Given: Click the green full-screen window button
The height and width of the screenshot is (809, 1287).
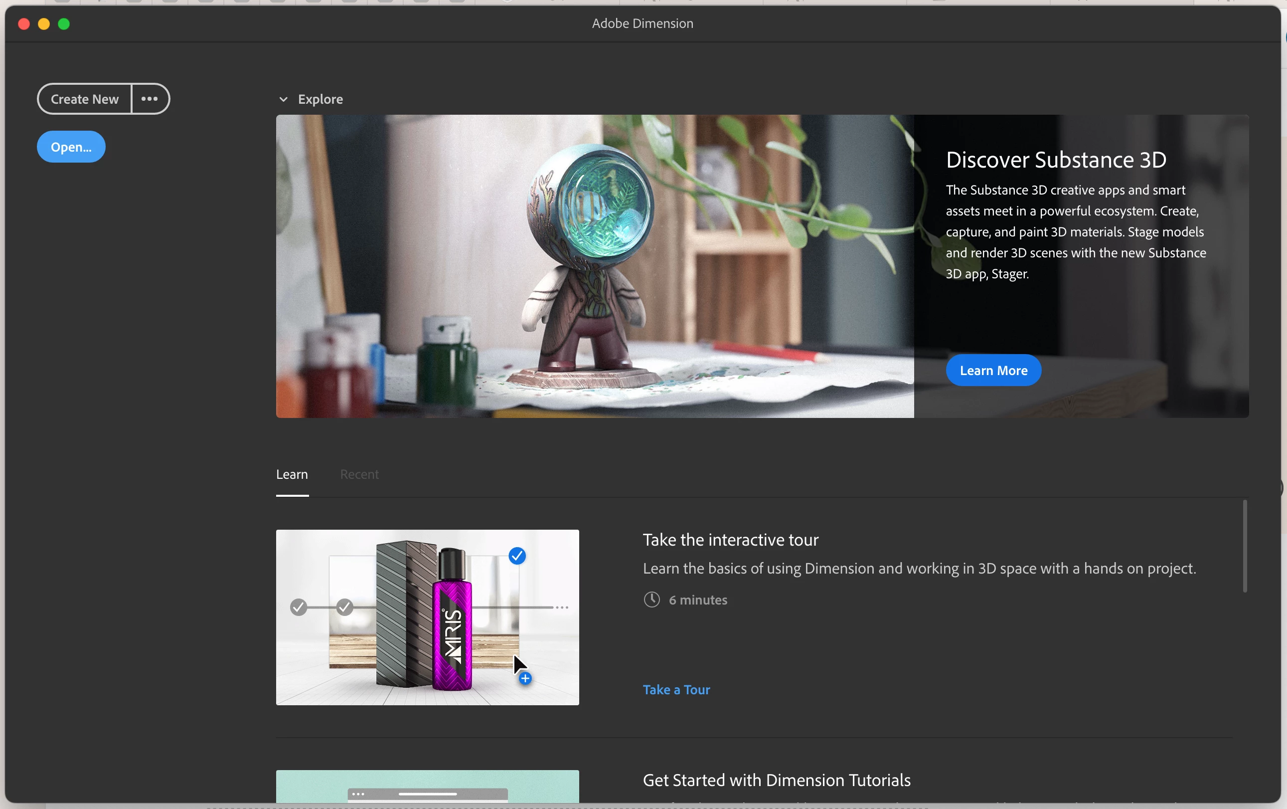Looking at the screenshot, I should click(64, 24).
